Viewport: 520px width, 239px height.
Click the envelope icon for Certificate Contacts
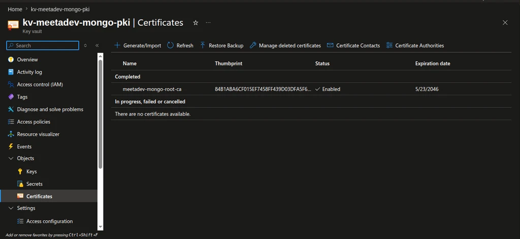pyautogui.click(x=330, y=45)
